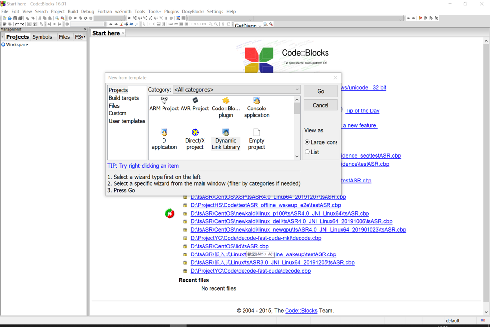Open the Code::Blocks link in the footer
The height and width of the screenshot is (327, 490).
[301, 310]
